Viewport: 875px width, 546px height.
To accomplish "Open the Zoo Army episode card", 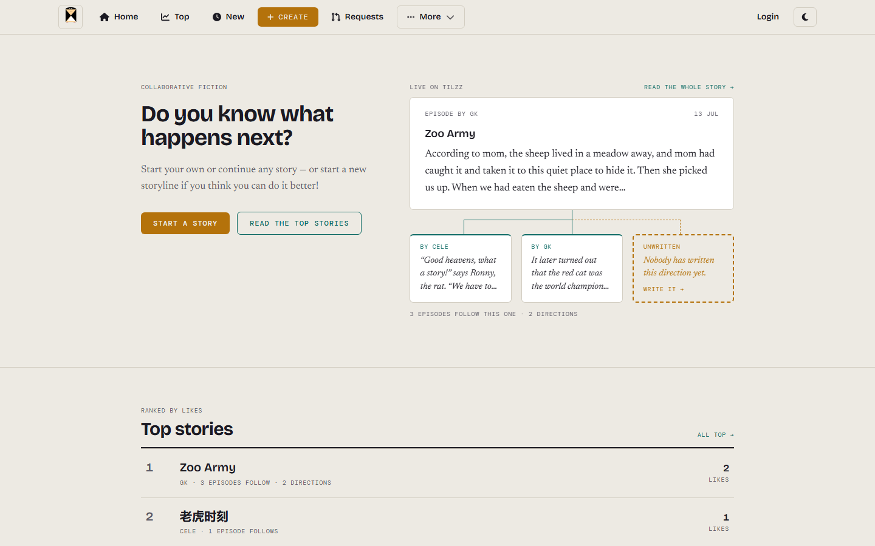I will [x=572, y=153].
